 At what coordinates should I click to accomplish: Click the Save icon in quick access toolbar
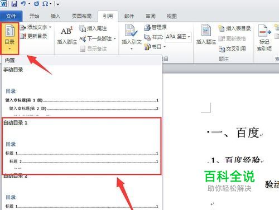pos(14,4)
